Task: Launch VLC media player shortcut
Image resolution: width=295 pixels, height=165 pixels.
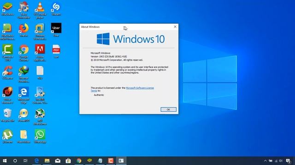Action: click(x=40, y=10)
